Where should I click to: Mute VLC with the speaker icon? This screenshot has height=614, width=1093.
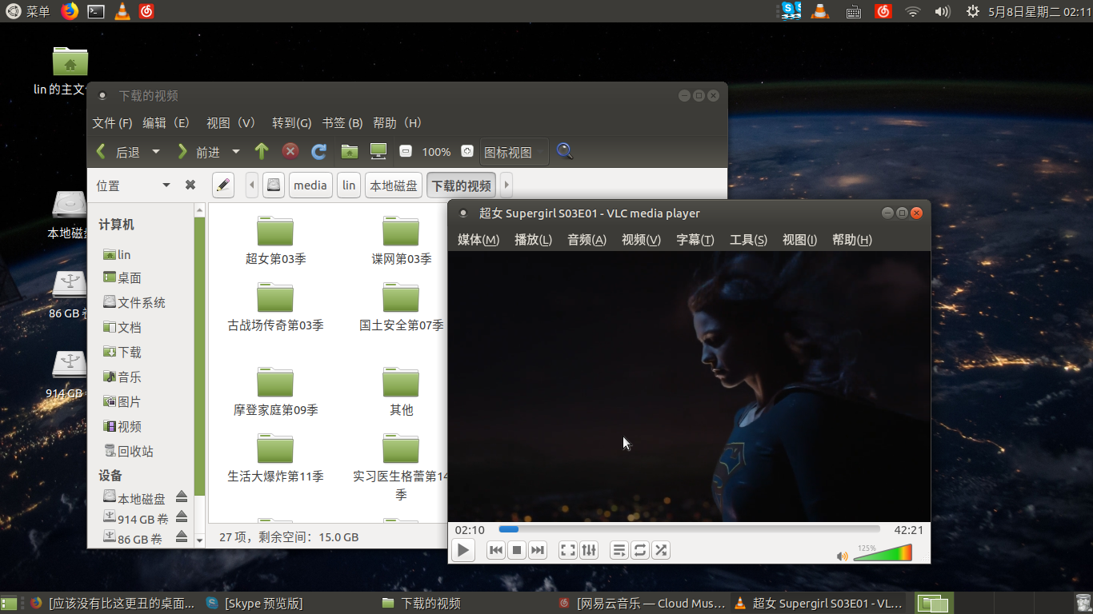[x=842, y=556]
